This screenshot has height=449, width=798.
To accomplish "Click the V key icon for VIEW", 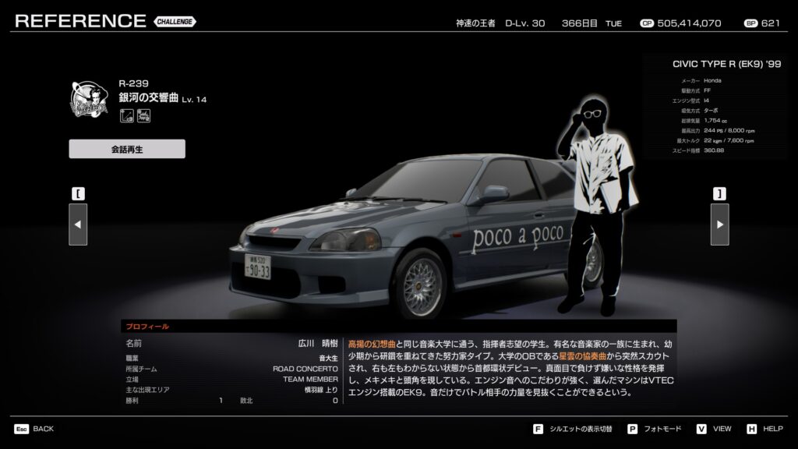I will tap(701, 429).
